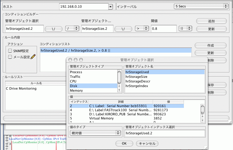This screenshot has height=150, width=233.
Task: Click the 値 column header in values table
Action: pyautogui.click(x=168, y=102)
